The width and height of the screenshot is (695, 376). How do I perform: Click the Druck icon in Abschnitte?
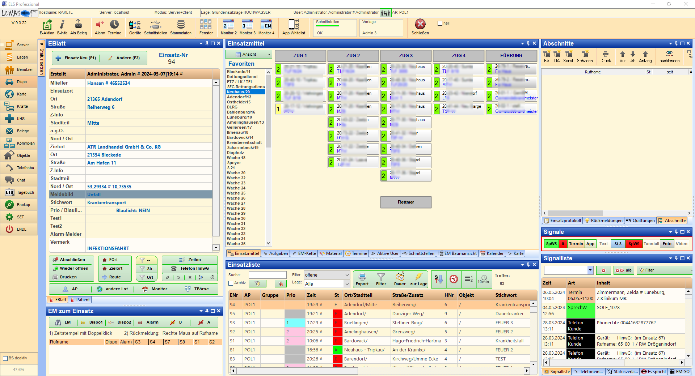click(x=605, y=56)
